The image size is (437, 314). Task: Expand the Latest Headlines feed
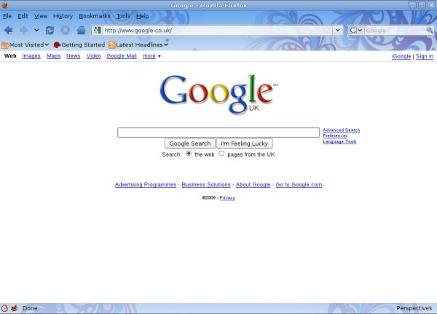click(138, 44)
